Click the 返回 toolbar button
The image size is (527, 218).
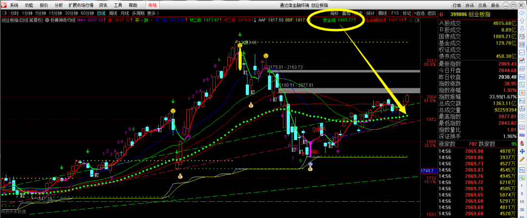pyautogui.click(x=431, y=13)
